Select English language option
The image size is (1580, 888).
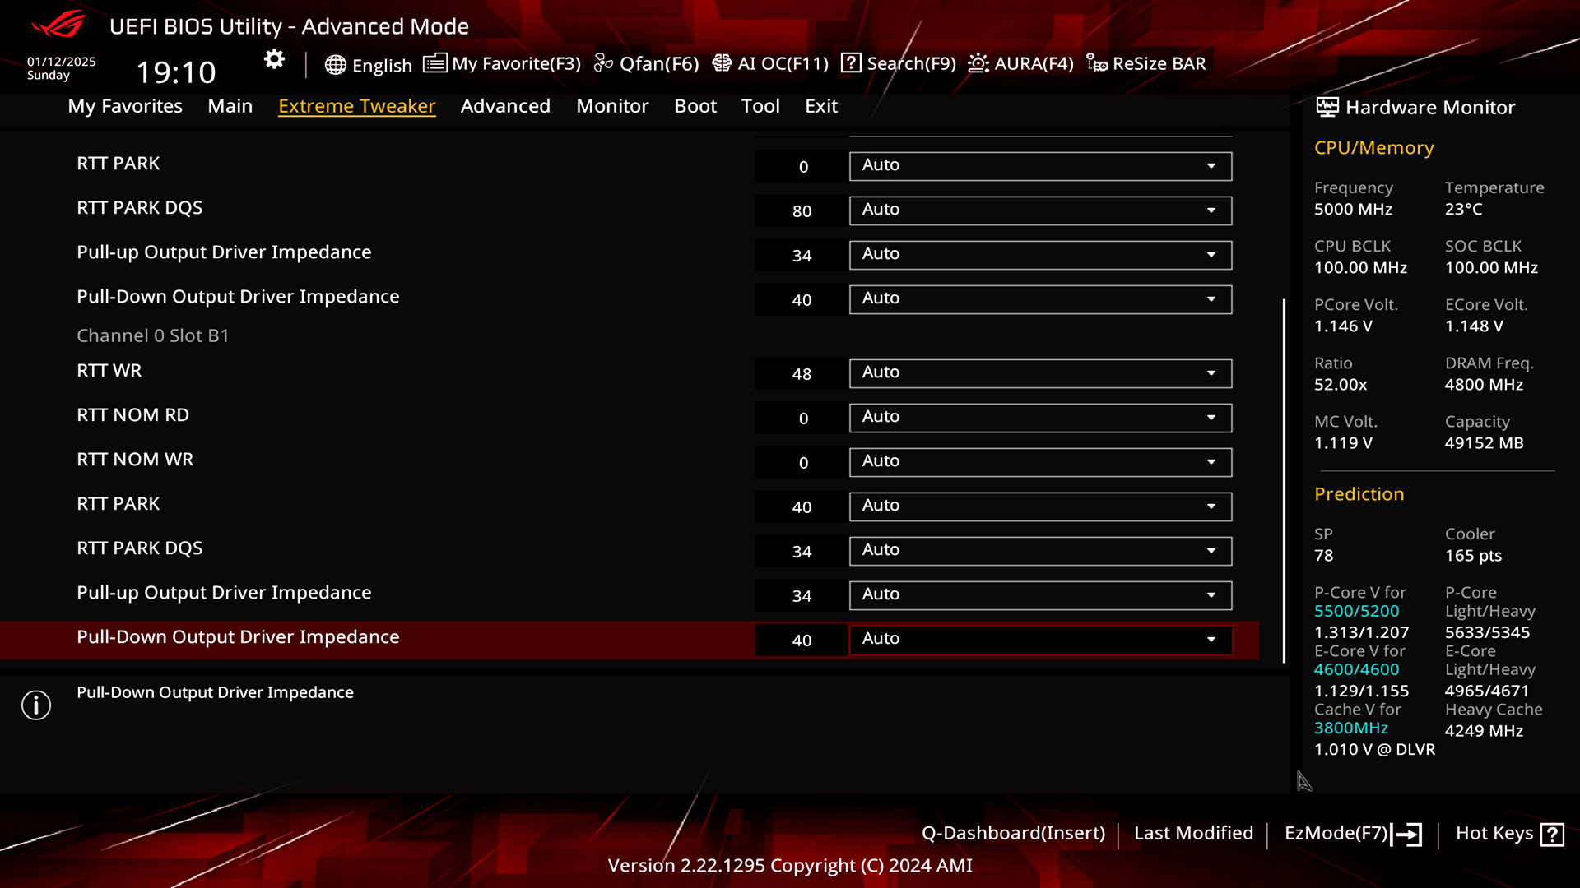[x=369, y=62]
